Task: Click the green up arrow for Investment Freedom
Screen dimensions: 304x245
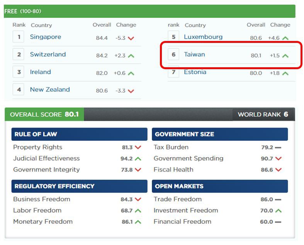Action: 278,211
